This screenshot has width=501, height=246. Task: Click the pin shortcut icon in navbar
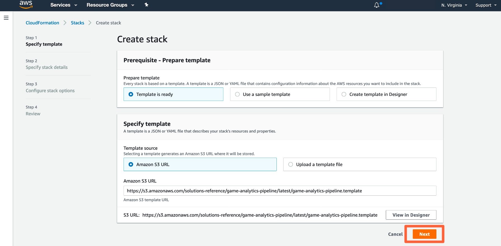point(146,5)
